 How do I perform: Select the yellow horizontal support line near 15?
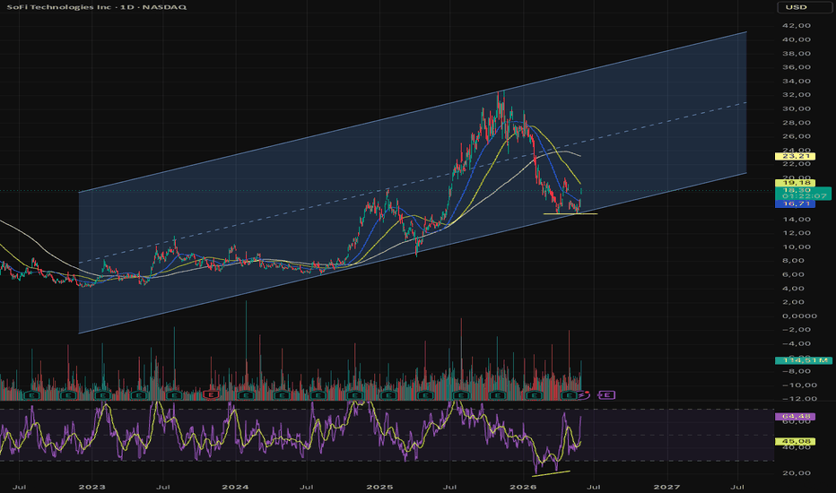click(x=570, y=213)
